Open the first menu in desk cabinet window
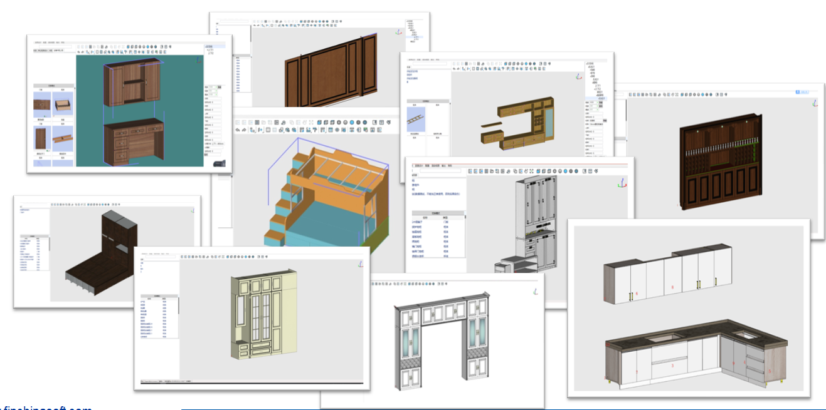Viewport: 826px width, 410px height. click(x=38, y=43)
